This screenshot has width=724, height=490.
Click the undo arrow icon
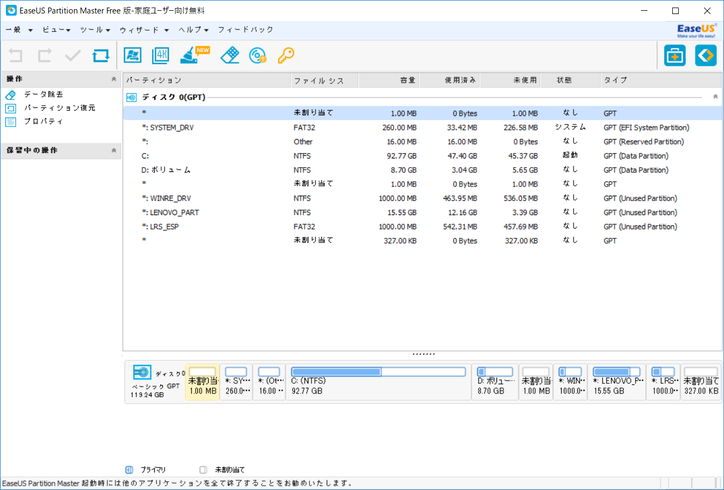pyautogui.click(x=15, y=56)
